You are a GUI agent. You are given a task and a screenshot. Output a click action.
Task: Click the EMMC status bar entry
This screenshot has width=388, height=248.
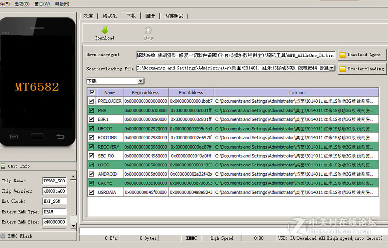[x=192, y=238]
